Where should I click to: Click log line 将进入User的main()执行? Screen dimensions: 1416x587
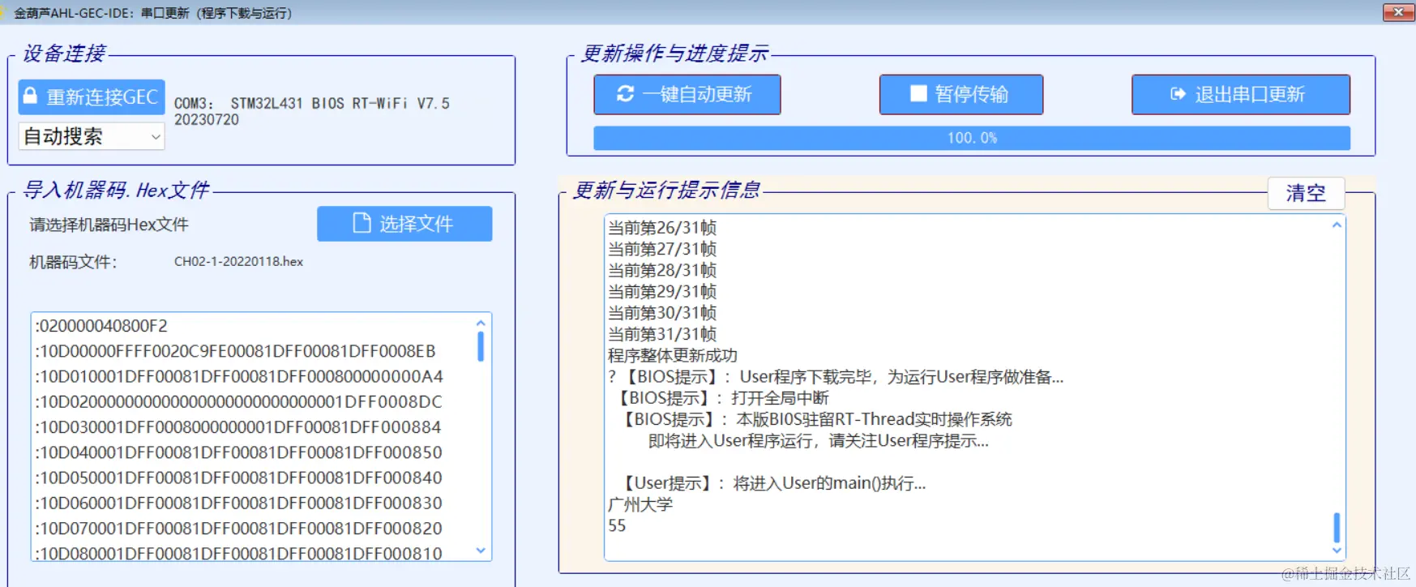[772, 483]
